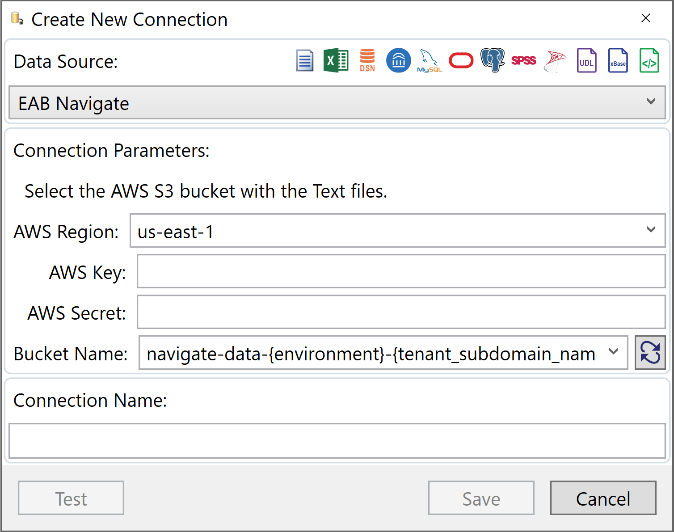Select the text file data source icon
The image size is (674, 532).
coord(304,60)
